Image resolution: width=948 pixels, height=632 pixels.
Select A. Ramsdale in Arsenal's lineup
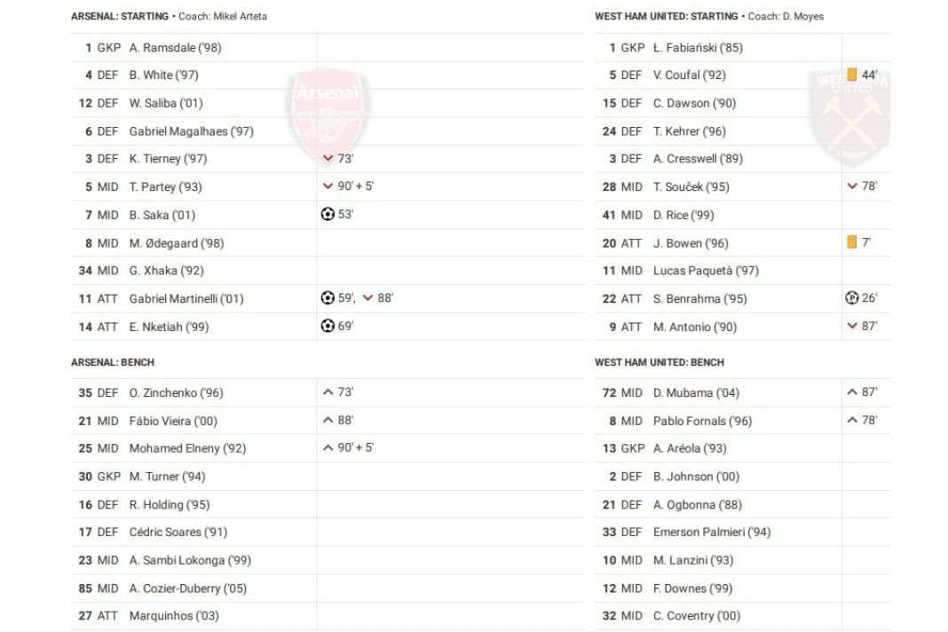[x=162, y=48]
